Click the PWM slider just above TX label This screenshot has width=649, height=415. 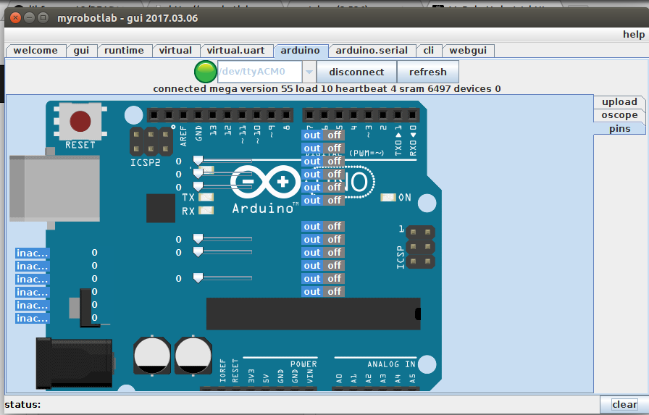(x=198, y=187)
